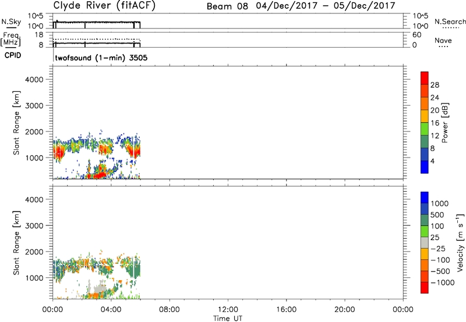Click the '4000' tick on power panel axis
Screen dimensions: 466x322
[34, 80]
